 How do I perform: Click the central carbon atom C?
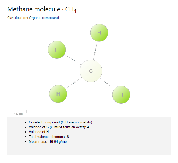(x=91, y=71)
